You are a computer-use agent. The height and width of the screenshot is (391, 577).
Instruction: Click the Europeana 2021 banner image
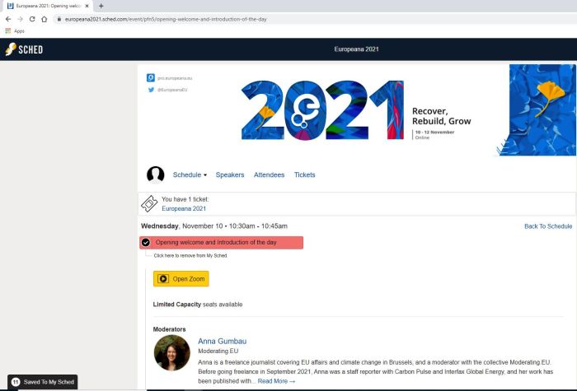coord(356,110)
